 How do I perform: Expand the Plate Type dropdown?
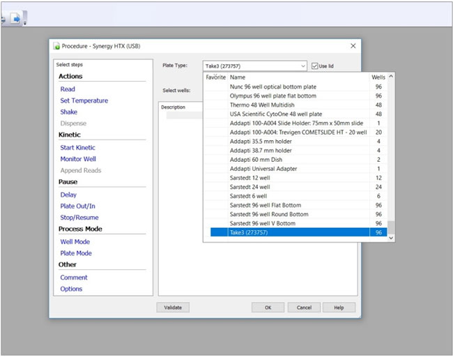click(x=303, y=66)
